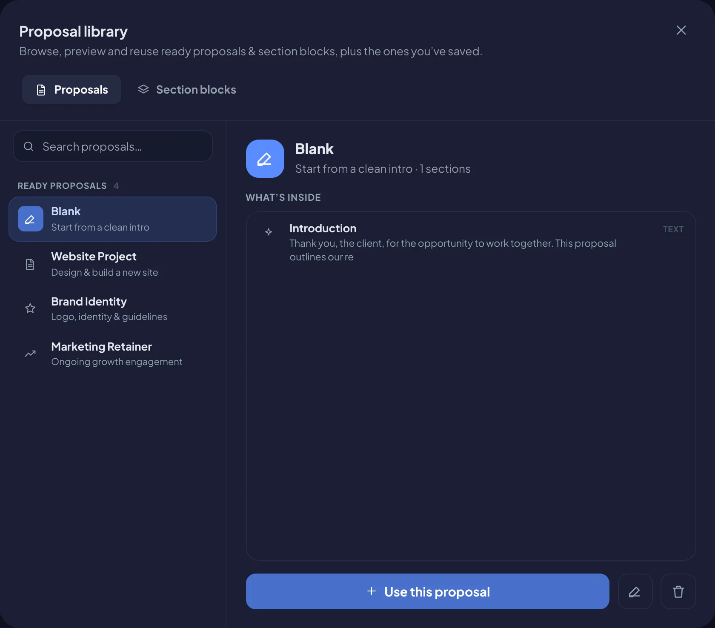Click the 'Start from a clean intro · 1 sections' subtitle
Viewport: 715px width, 628px height.
[x=383, y=169]
